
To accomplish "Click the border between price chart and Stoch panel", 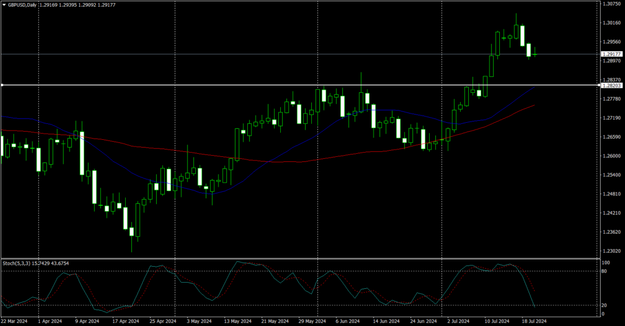I will 300,259.
